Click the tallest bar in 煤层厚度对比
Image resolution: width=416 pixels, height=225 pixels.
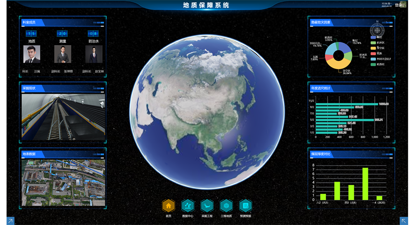click(365, 184)
